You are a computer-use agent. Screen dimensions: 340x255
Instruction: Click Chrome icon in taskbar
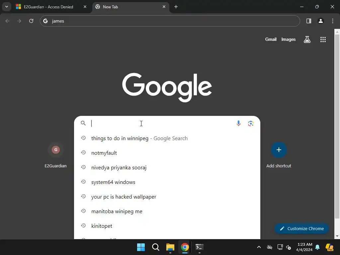tap(185, 247)
